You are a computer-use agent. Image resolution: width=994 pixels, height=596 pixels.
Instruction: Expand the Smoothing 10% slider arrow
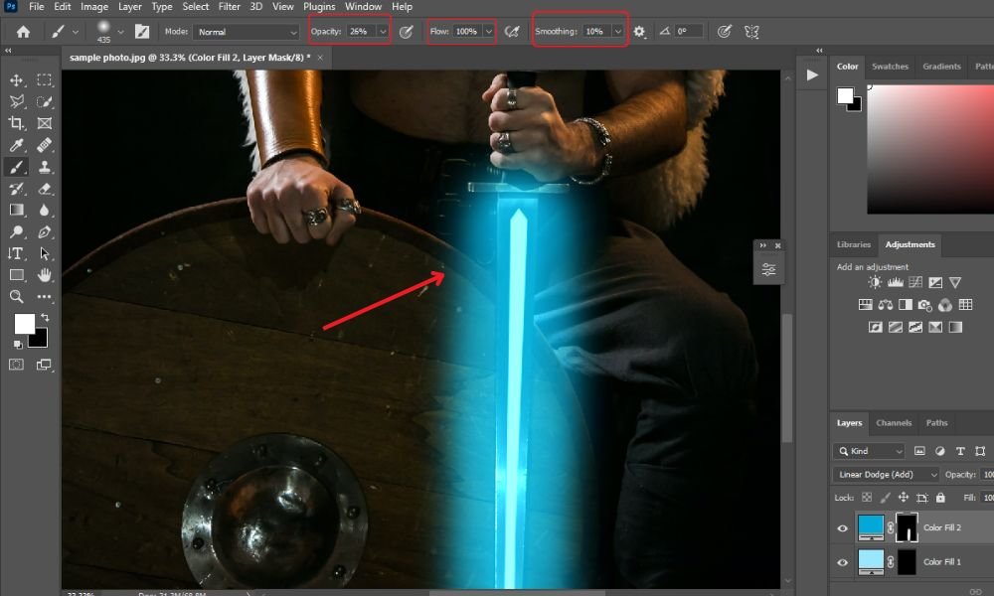tap(617, 31)
